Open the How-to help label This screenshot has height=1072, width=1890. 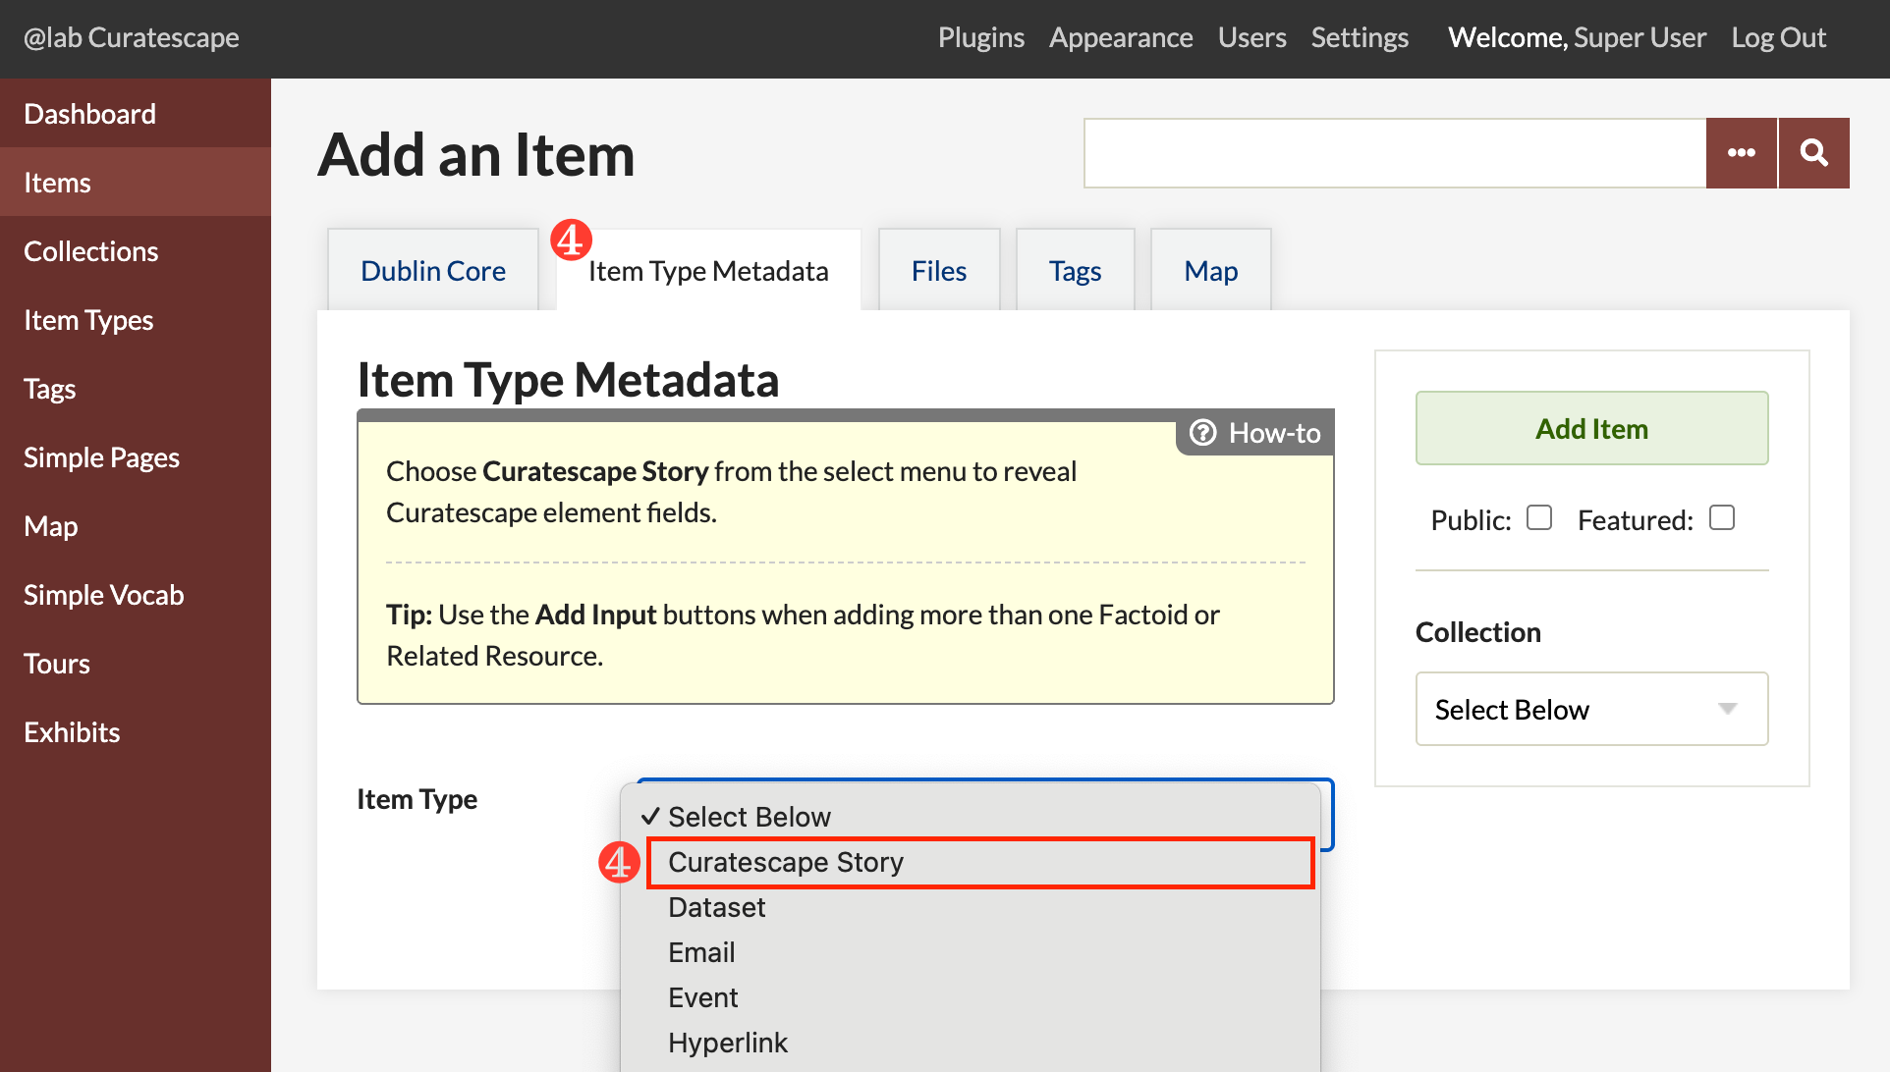[x=1255, y=433]
